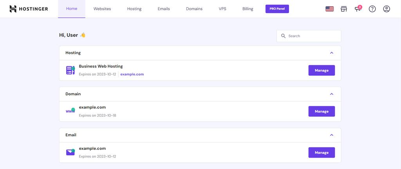Open the user profile account icon
The width and height of the screenshot is (401, 169).
coord(387,9)
